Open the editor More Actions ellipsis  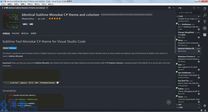coord(173,8)
